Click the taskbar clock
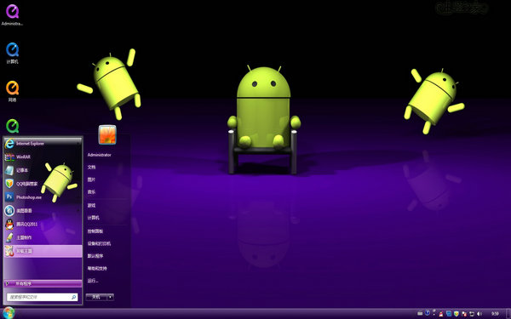Image resolution: width=511 pixels, height=319 pixels. pyautogui.click(x=495, y=314)
